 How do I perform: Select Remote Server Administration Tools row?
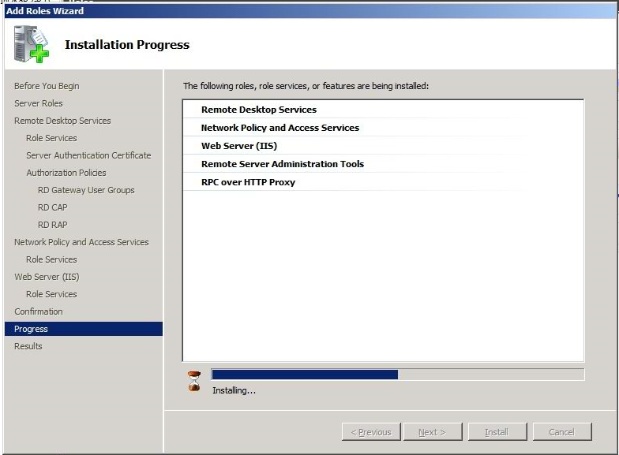click(383, 164)
